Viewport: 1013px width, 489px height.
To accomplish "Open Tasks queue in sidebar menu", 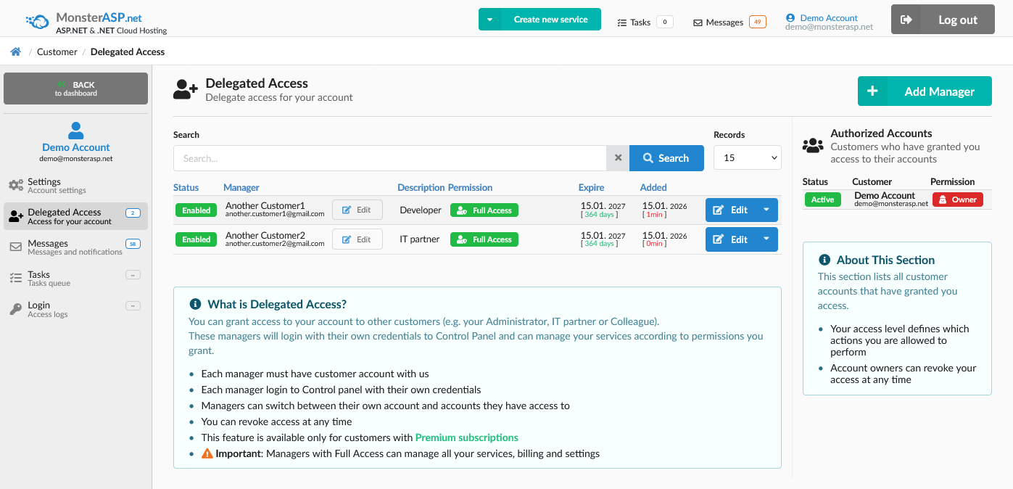I will pos(49,279).
